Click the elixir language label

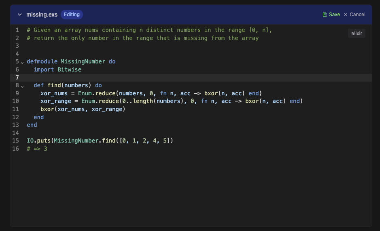(x=357, y=34)
